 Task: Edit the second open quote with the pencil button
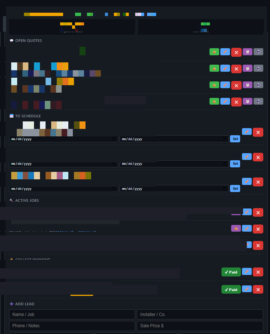pyautogui.click(x=225, y=68)
